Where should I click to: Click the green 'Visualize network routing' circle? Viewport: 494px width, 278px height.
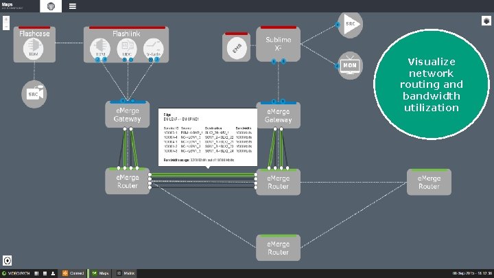432,84
